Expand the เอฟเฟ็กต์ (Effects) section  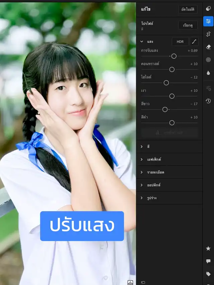point(142,159)
